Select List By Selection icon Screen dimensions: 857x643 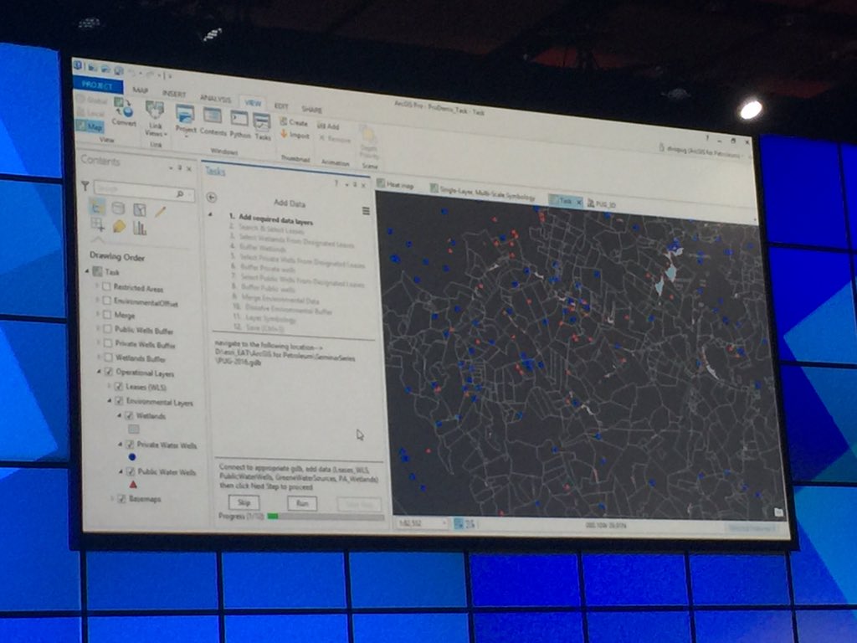pyautogui.click(x=140, y=209)
